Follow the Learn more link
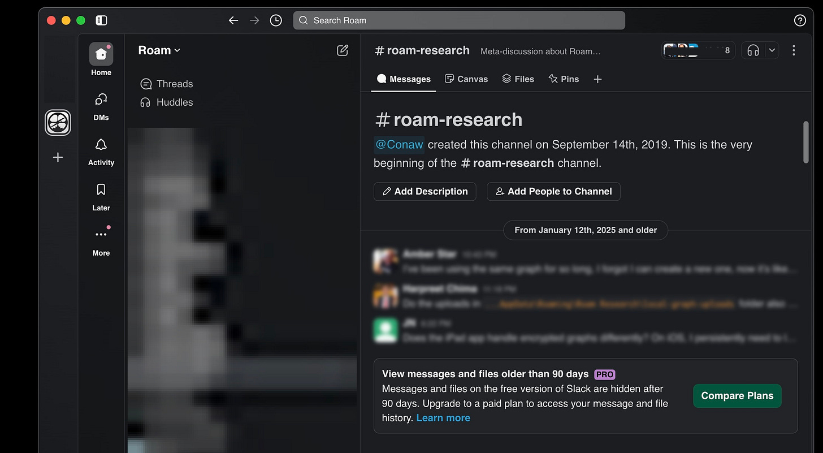Screen dimensions: 823x453 click(443, 418)
